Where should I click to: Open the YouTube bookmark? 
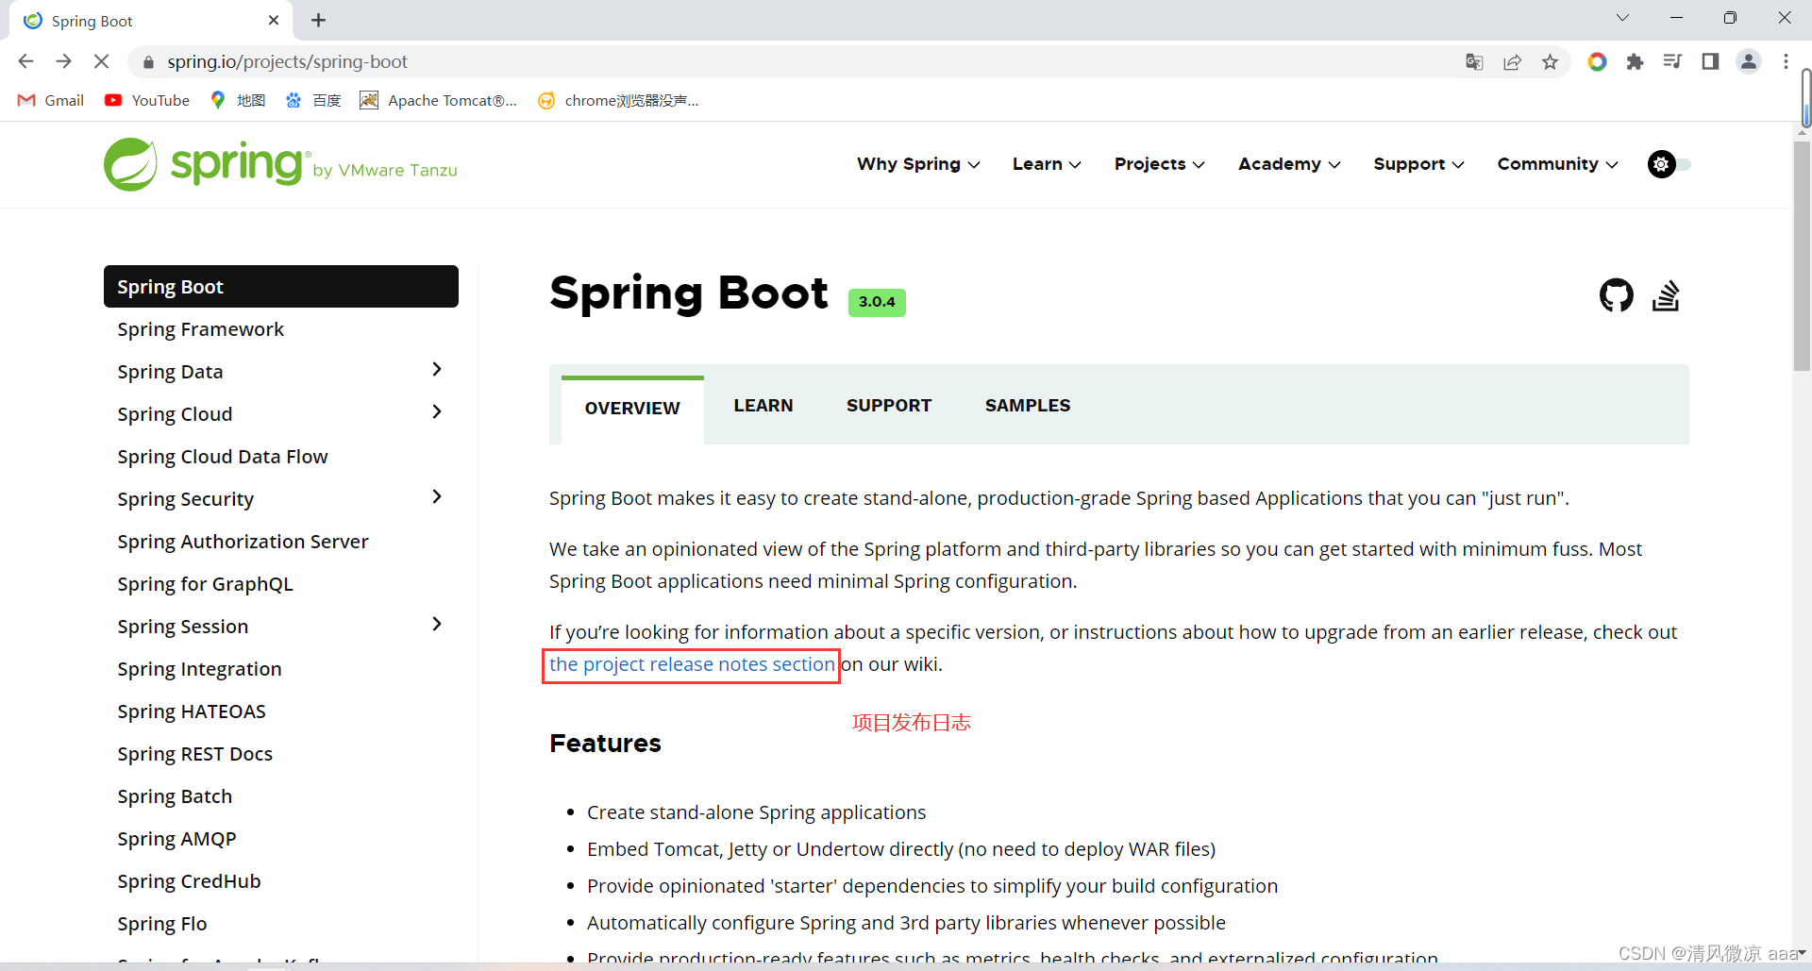(x=147, y=100)
